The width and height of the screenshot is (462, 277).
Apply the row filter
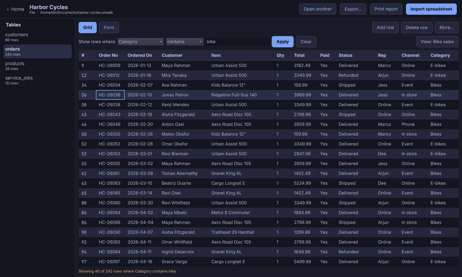[283, 42]
